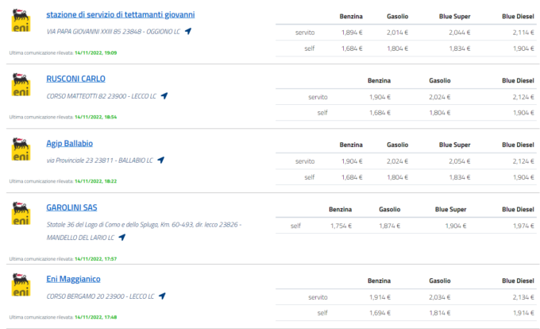
Task: Click the navigation arrow after Mandello del Lario
Action: pyautogui.click(x=122, y=238)
